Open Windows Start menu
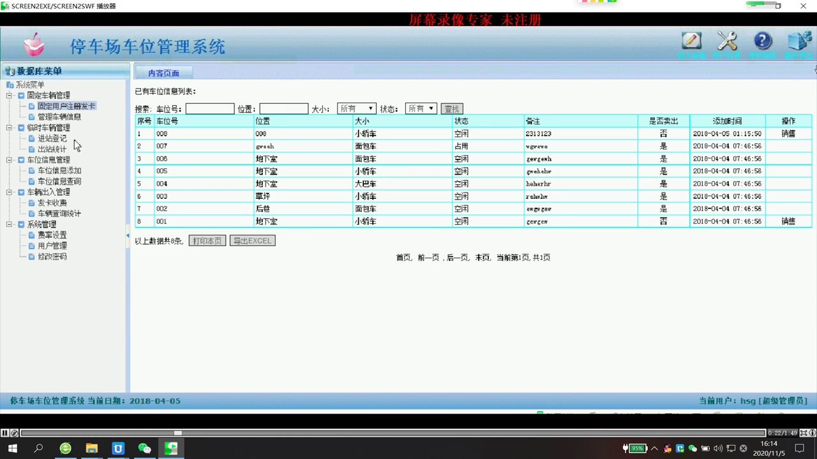This screenshot has width=817, height=459. click(12, 449)
